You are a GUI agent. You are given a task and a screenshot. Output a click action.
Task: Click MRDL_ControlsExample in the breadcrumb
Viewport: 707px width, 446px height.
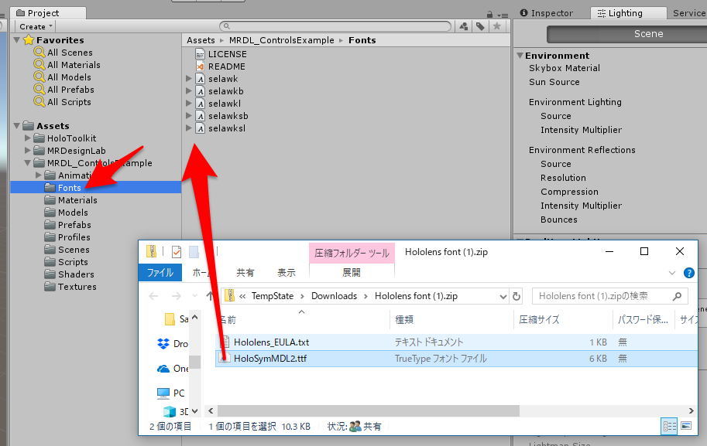coord(281,40)
